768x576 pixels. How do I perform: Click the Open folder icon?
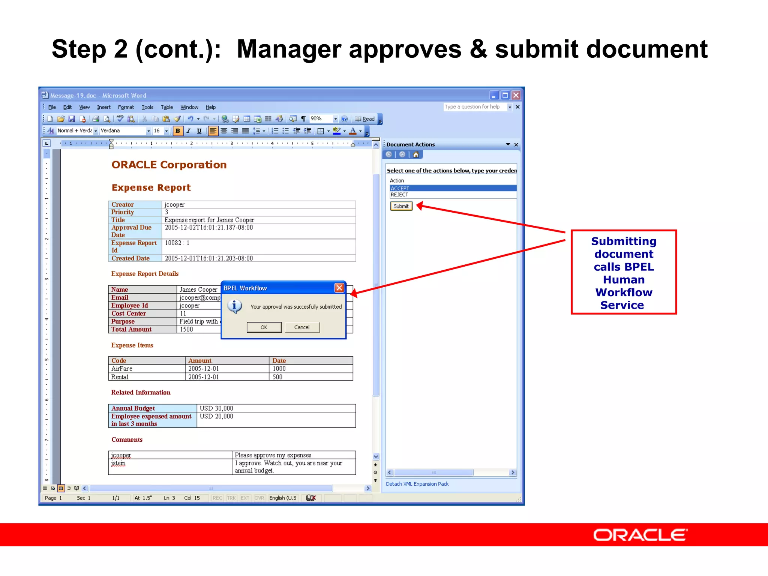61,119
